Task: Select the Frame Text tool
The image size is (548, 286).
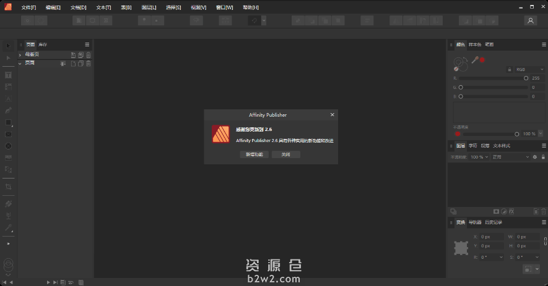Action: [9, 75]
